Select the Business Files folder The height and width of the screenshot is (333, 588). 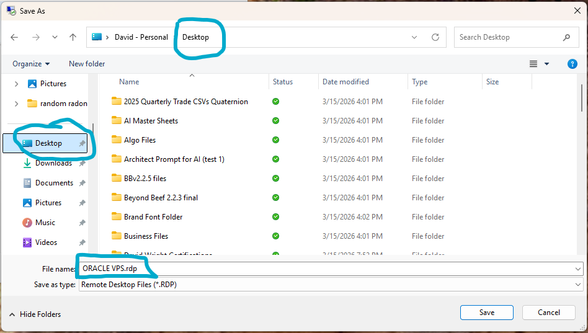click(146, 236)
